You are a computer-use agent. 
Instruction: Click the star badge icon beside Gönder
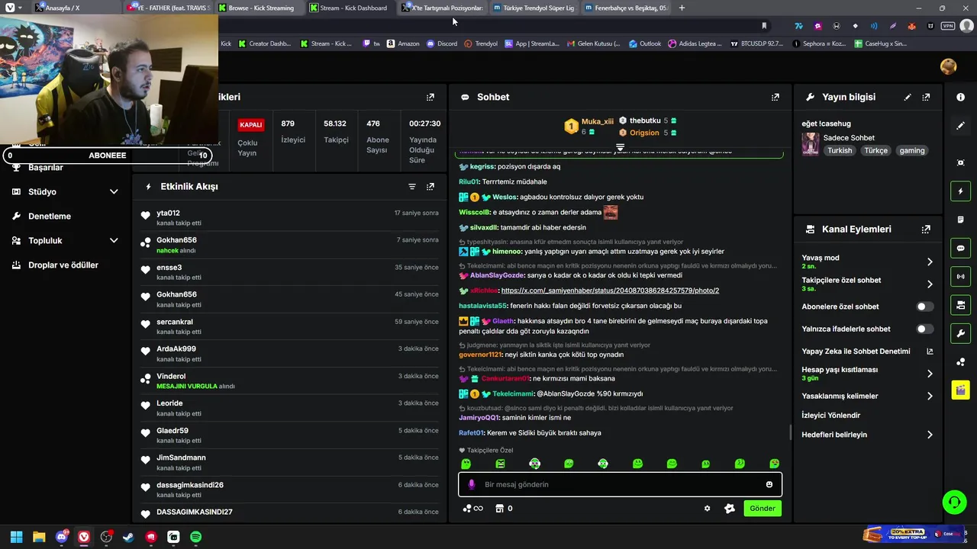[730, 509]
